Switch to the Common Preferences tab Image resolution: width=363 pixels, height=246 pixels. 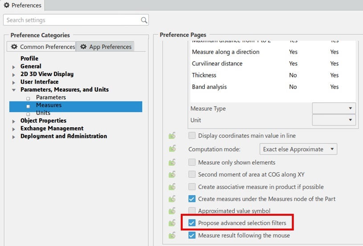coord(43,47)
